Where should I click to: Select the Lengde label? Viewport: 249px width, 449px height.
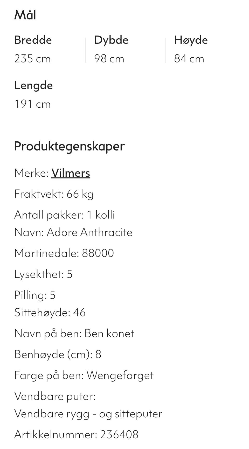(33, 85)
